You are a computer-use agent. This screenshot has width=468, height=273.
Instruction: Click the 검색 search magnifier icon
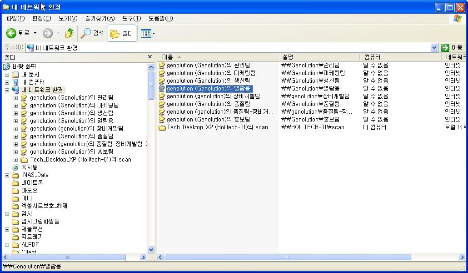(x=86, y=33)
